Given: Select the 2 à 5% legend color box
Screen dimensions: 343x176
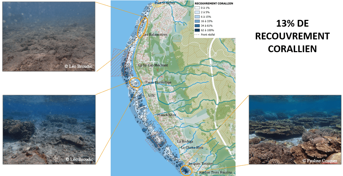Looking at the screenshot, I should click(x=198, y=12).
